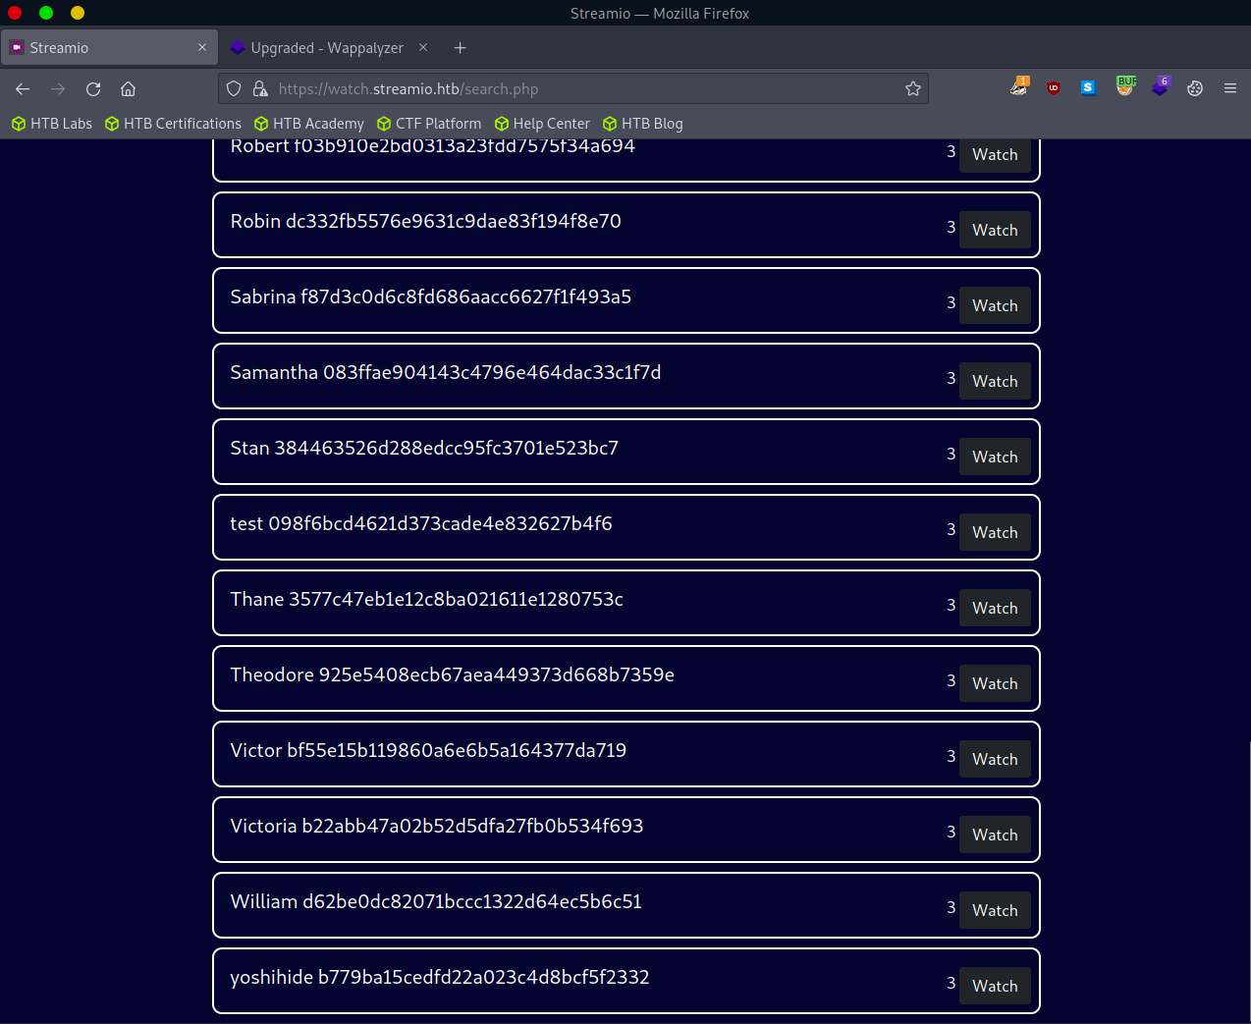Image resolution: width=1251 pixels, height=1024 pixels.
Task: Click the red window close button
Action: pos(15,13)
